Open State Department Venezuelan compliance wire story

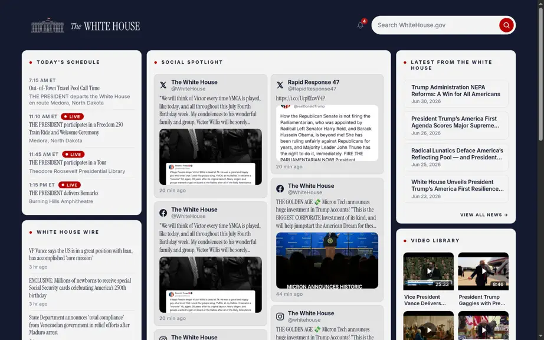80,325
